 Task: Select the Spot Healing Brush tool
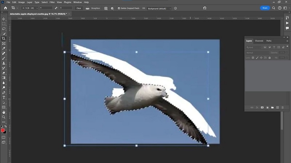4,53
